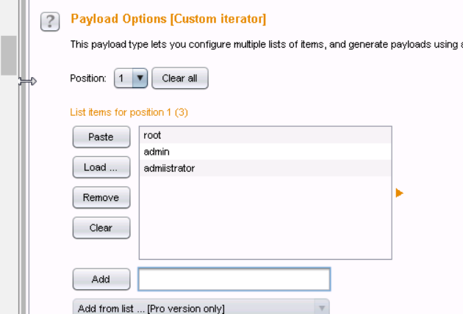Open the Position number dropdown
Screen dimensions: 463x314
140,78
